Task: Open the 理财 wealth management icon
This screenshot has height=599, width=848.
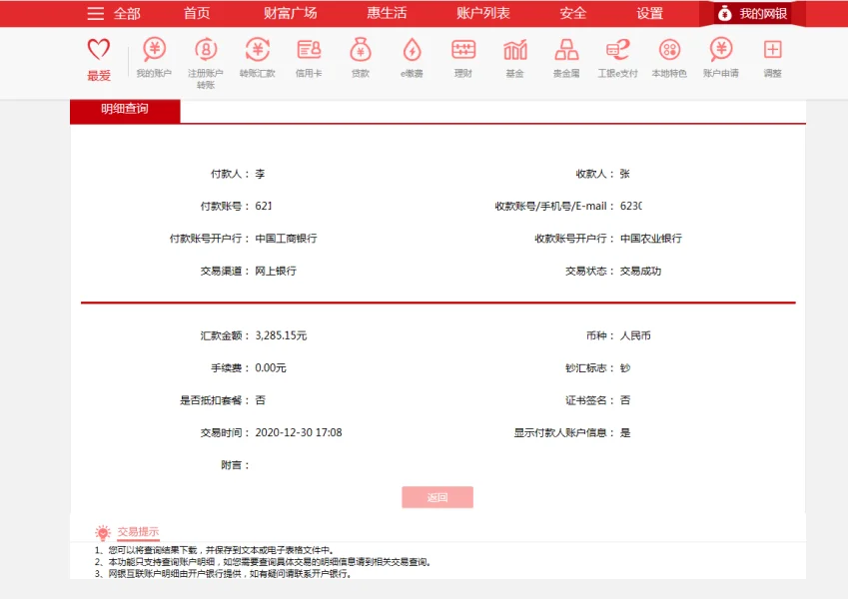Action: (x=463, y=50)
